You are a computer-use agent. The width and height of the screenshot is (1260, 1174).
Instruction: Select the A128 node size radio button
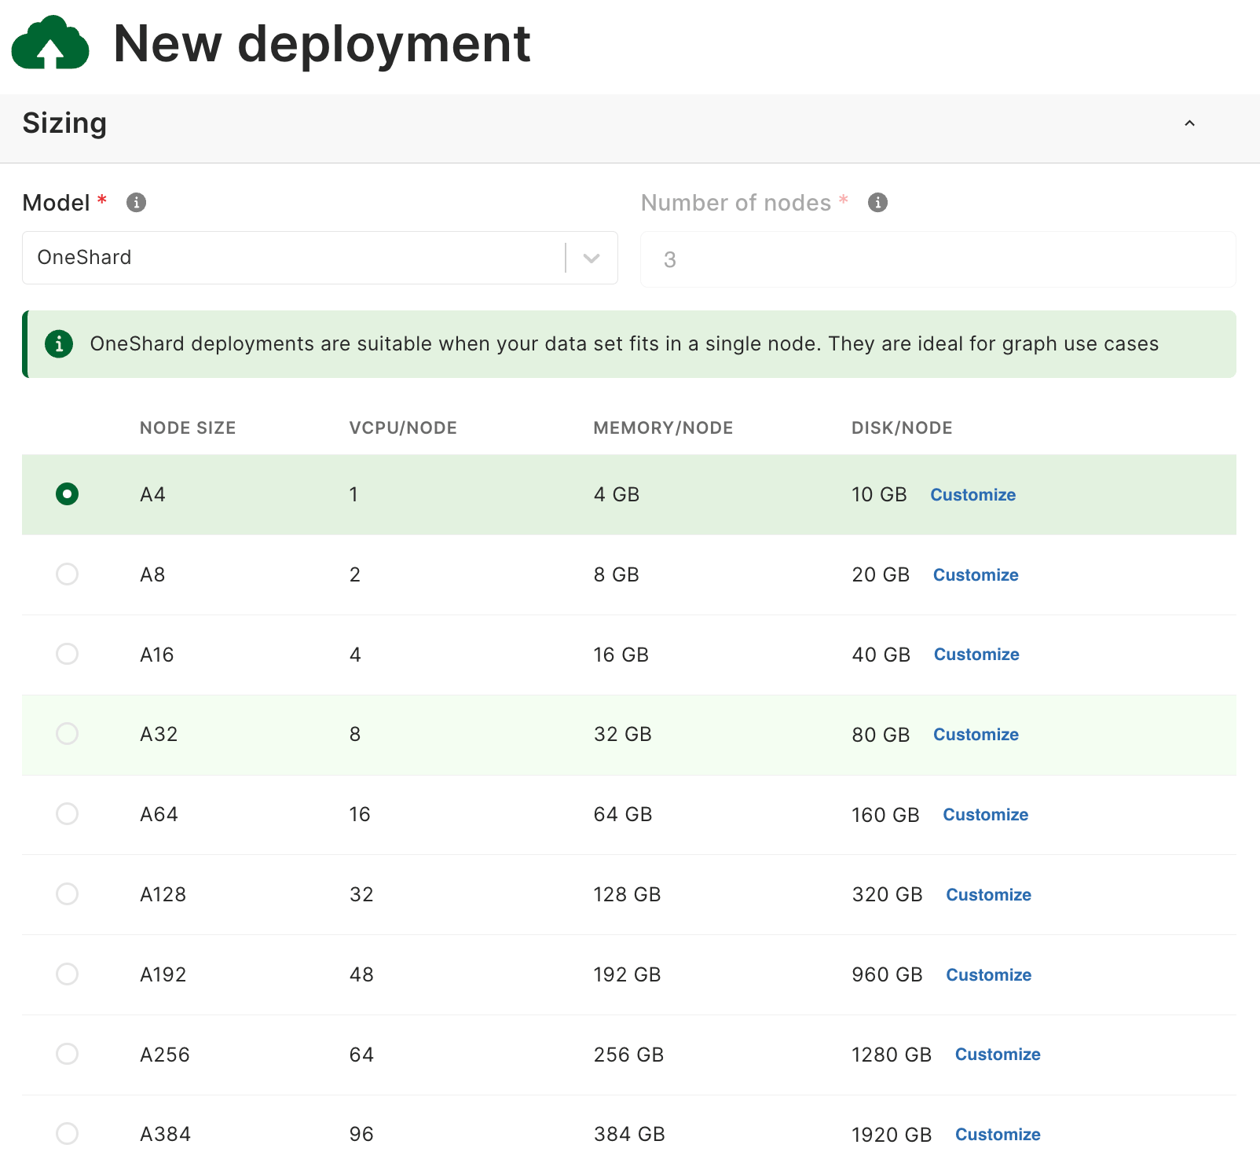point(68,894)
